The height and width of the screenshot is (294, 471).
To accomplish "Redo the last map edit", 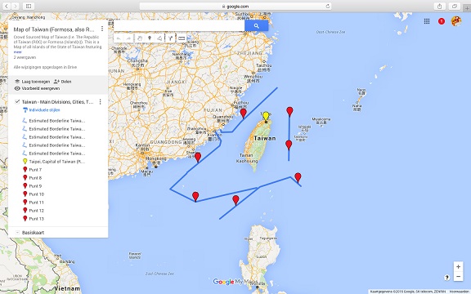I will pyautogui.click(x=128, y=38).
